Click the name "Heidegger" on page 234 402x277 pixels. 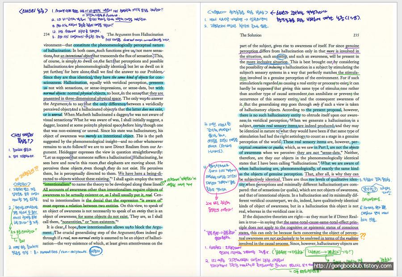pos(68,152)
